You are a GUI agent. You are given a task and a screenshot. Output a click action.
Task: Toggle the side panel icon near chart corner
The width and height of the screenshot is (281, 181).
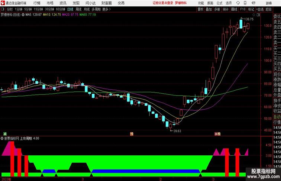(258, 15)
